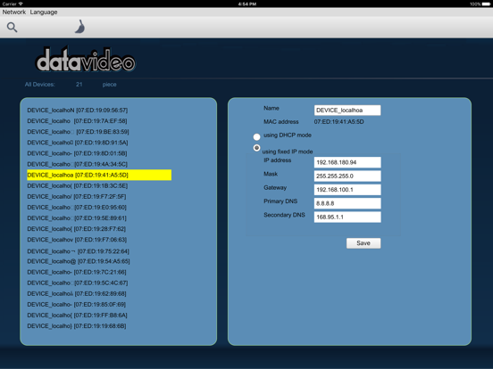Open the Language menu
Viewport: 493px width, 369px height.
[x=44, y=12]
